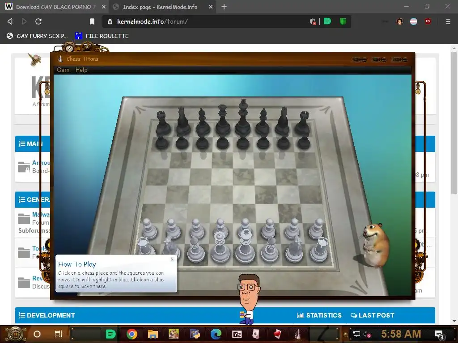The height and width of the screenshot is (343, 458).
Task: Open the notification center icon
Action: pos(439,335)
